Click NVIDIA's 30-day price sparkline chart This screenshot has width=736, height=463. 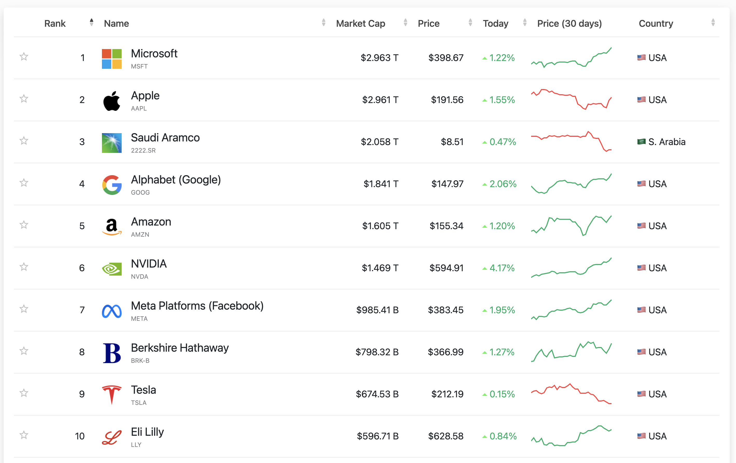(571, 268)
